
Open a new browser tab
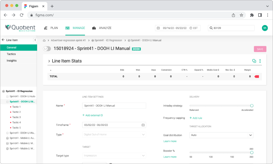(52, 6)
